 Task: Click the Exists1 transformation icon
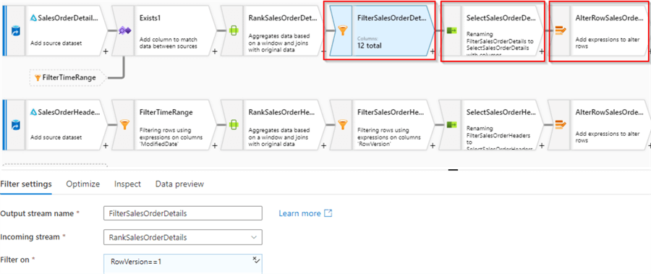pos(125,30)
